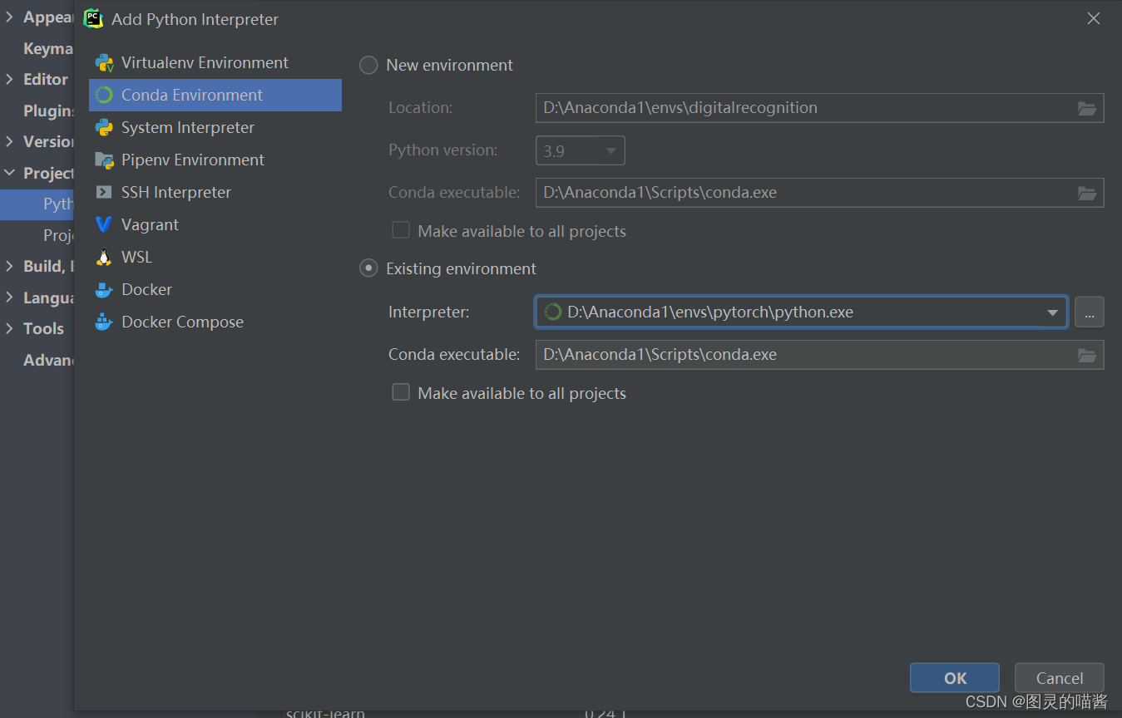Expand the Languages settings section
The height and width of the screenshot is (718, 1122).
click(9, 298)
